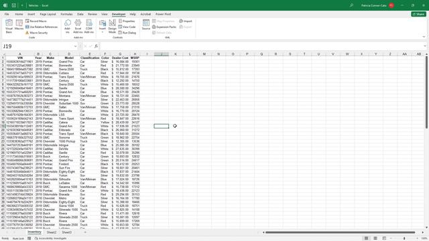Click the Save icon in title bar
The image size is (429, 241).
click(13, 5)
